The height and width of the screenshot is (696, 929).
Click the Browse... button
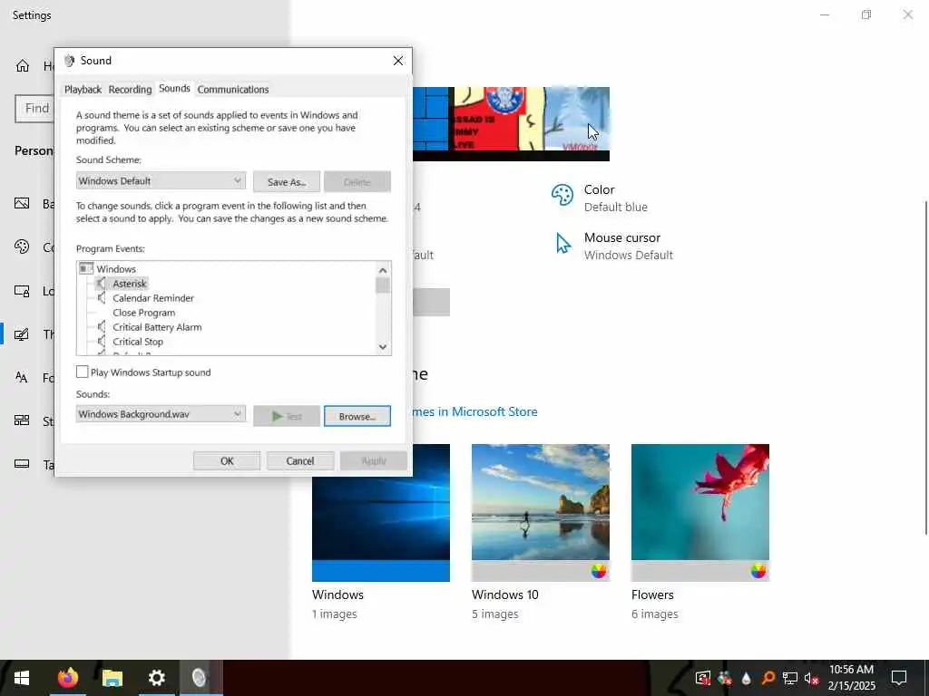pyautogui.click(x=357, y=416)
